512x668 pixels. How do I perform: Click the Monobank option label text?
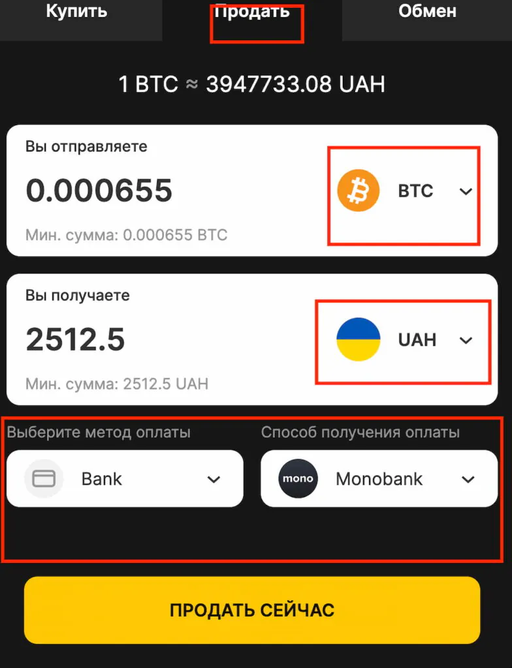coord(379,479)
